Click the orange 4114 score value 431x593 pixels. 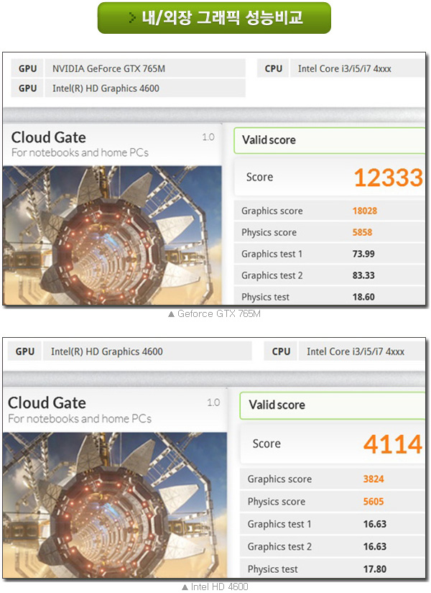pyautogui.click(x=392, y=444)
